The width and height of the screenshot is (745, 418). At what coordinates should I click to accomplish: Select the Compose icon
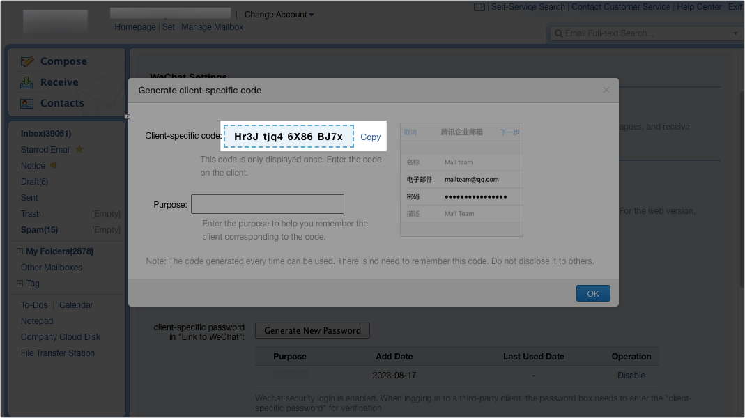click(29, 61)
